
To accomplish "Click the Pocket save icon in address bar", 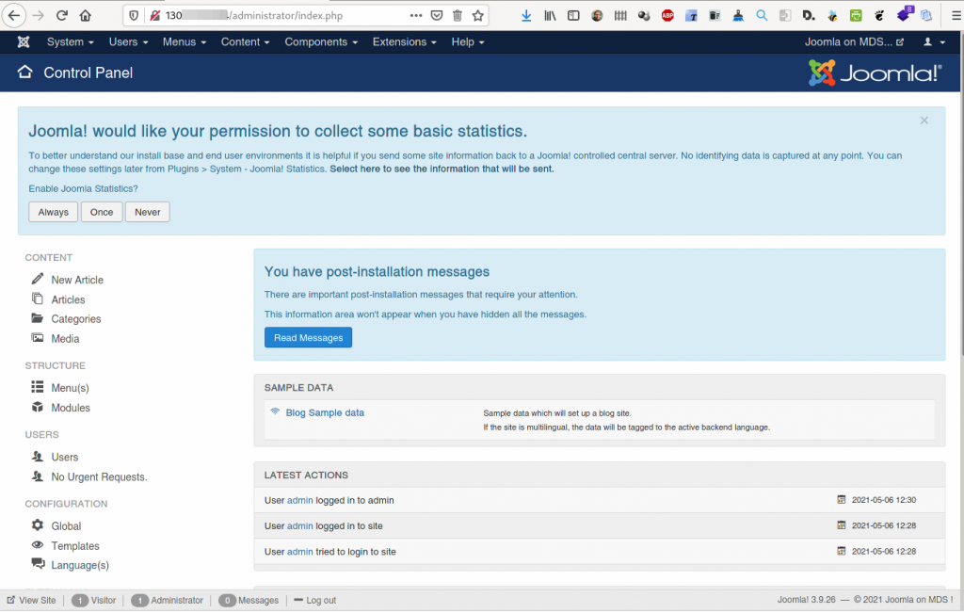I will (437, 15).
